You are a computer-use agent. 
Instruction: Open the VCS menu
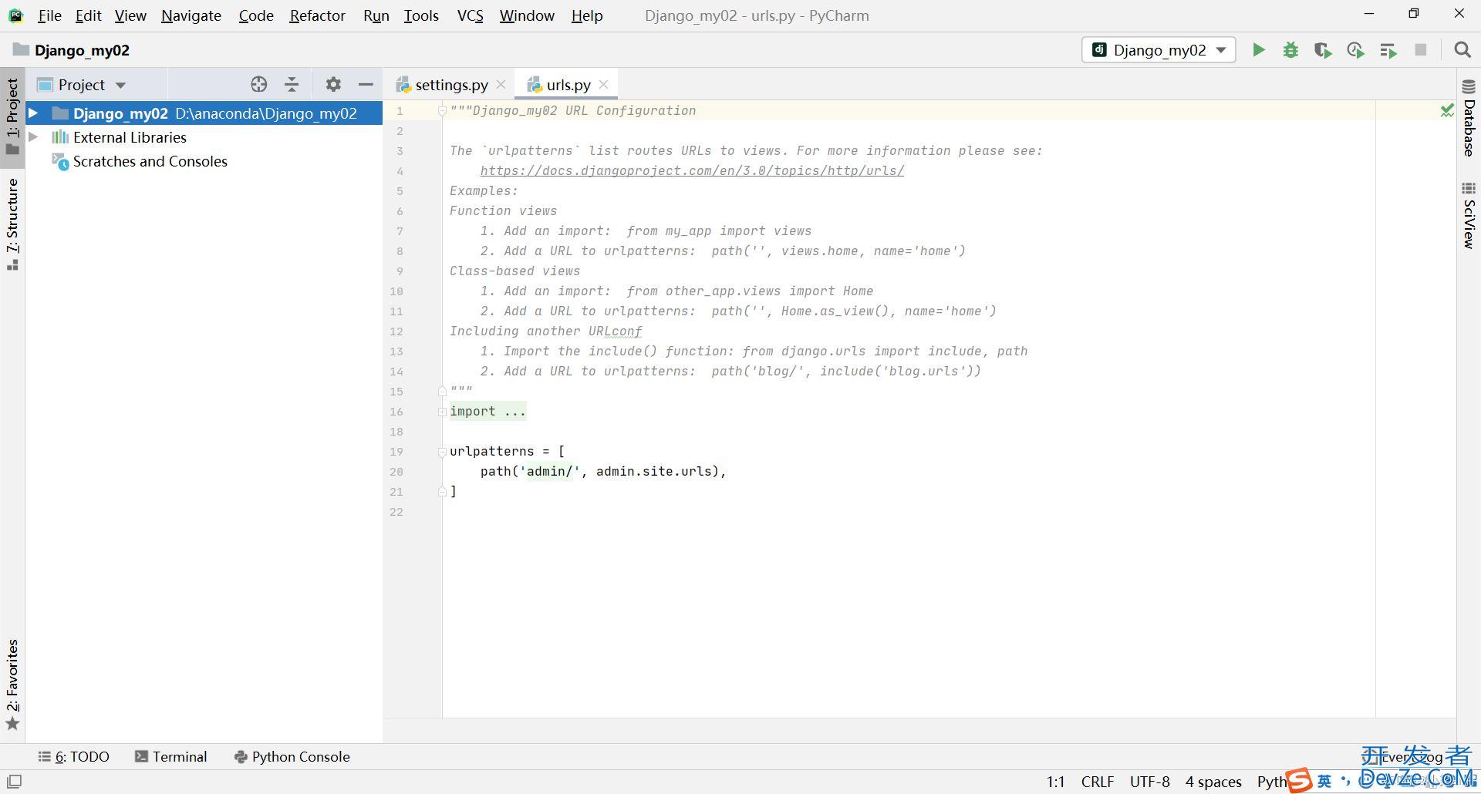click(470, 15)
